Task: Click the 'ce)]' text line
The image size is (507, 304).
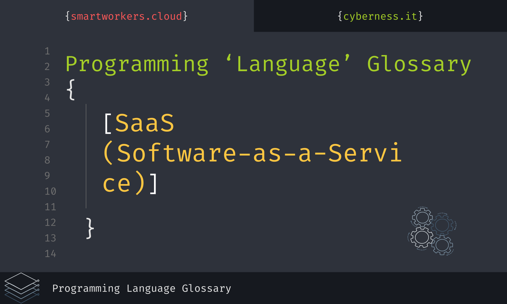Action: coord(130,183)
